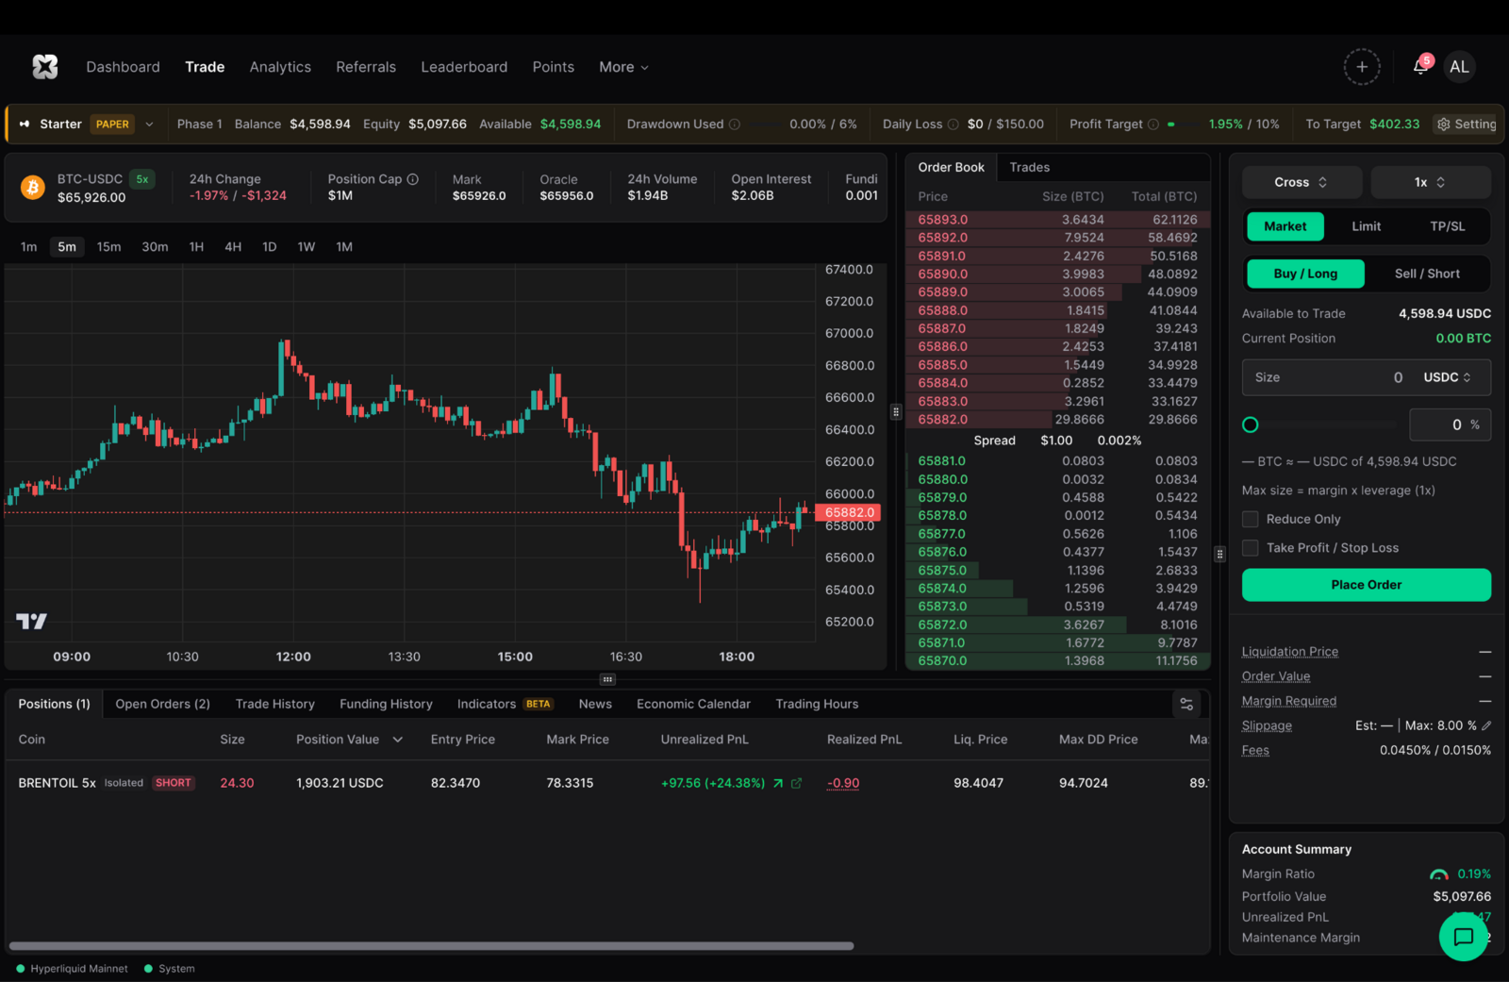Click the order book/order panel resize handle

pos(1219,554)
